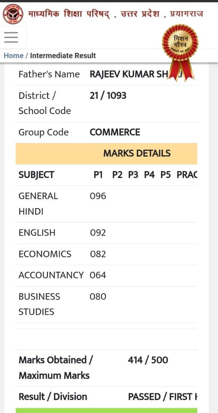This screenshot has width=218, height=413.
Task: Select the ECONOMICS marks 082
Action: pyautogui.click(x=98, y=254)
